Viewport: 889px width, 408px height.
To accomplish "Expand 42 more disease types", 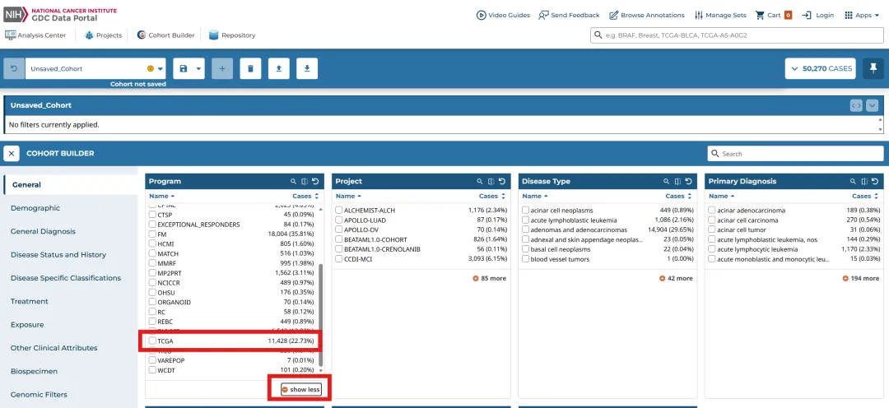I will (676, 278).
